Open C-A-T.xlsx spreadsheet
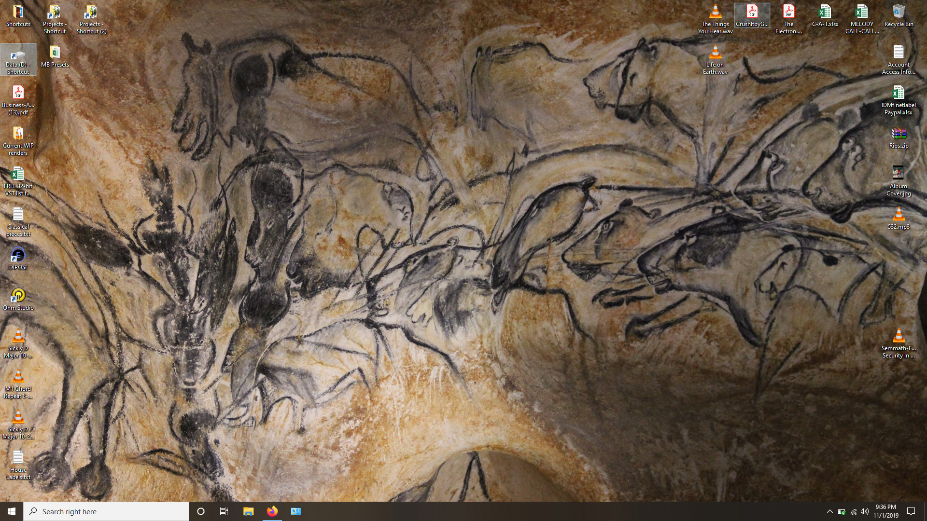927x521 pixels. coord(825,16)
